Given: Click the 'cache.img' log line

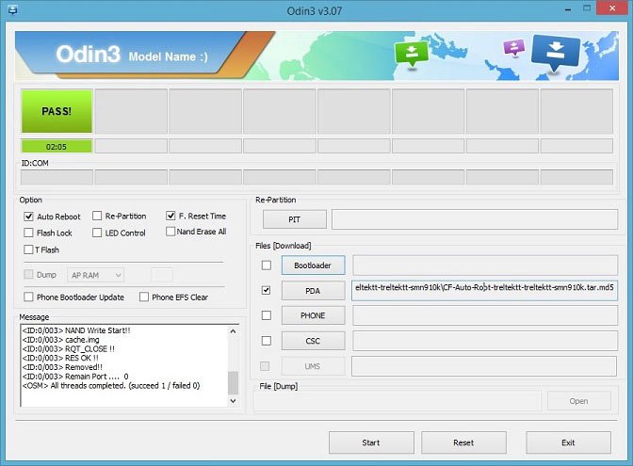Looking at the screenshot, I should point(60,340).
